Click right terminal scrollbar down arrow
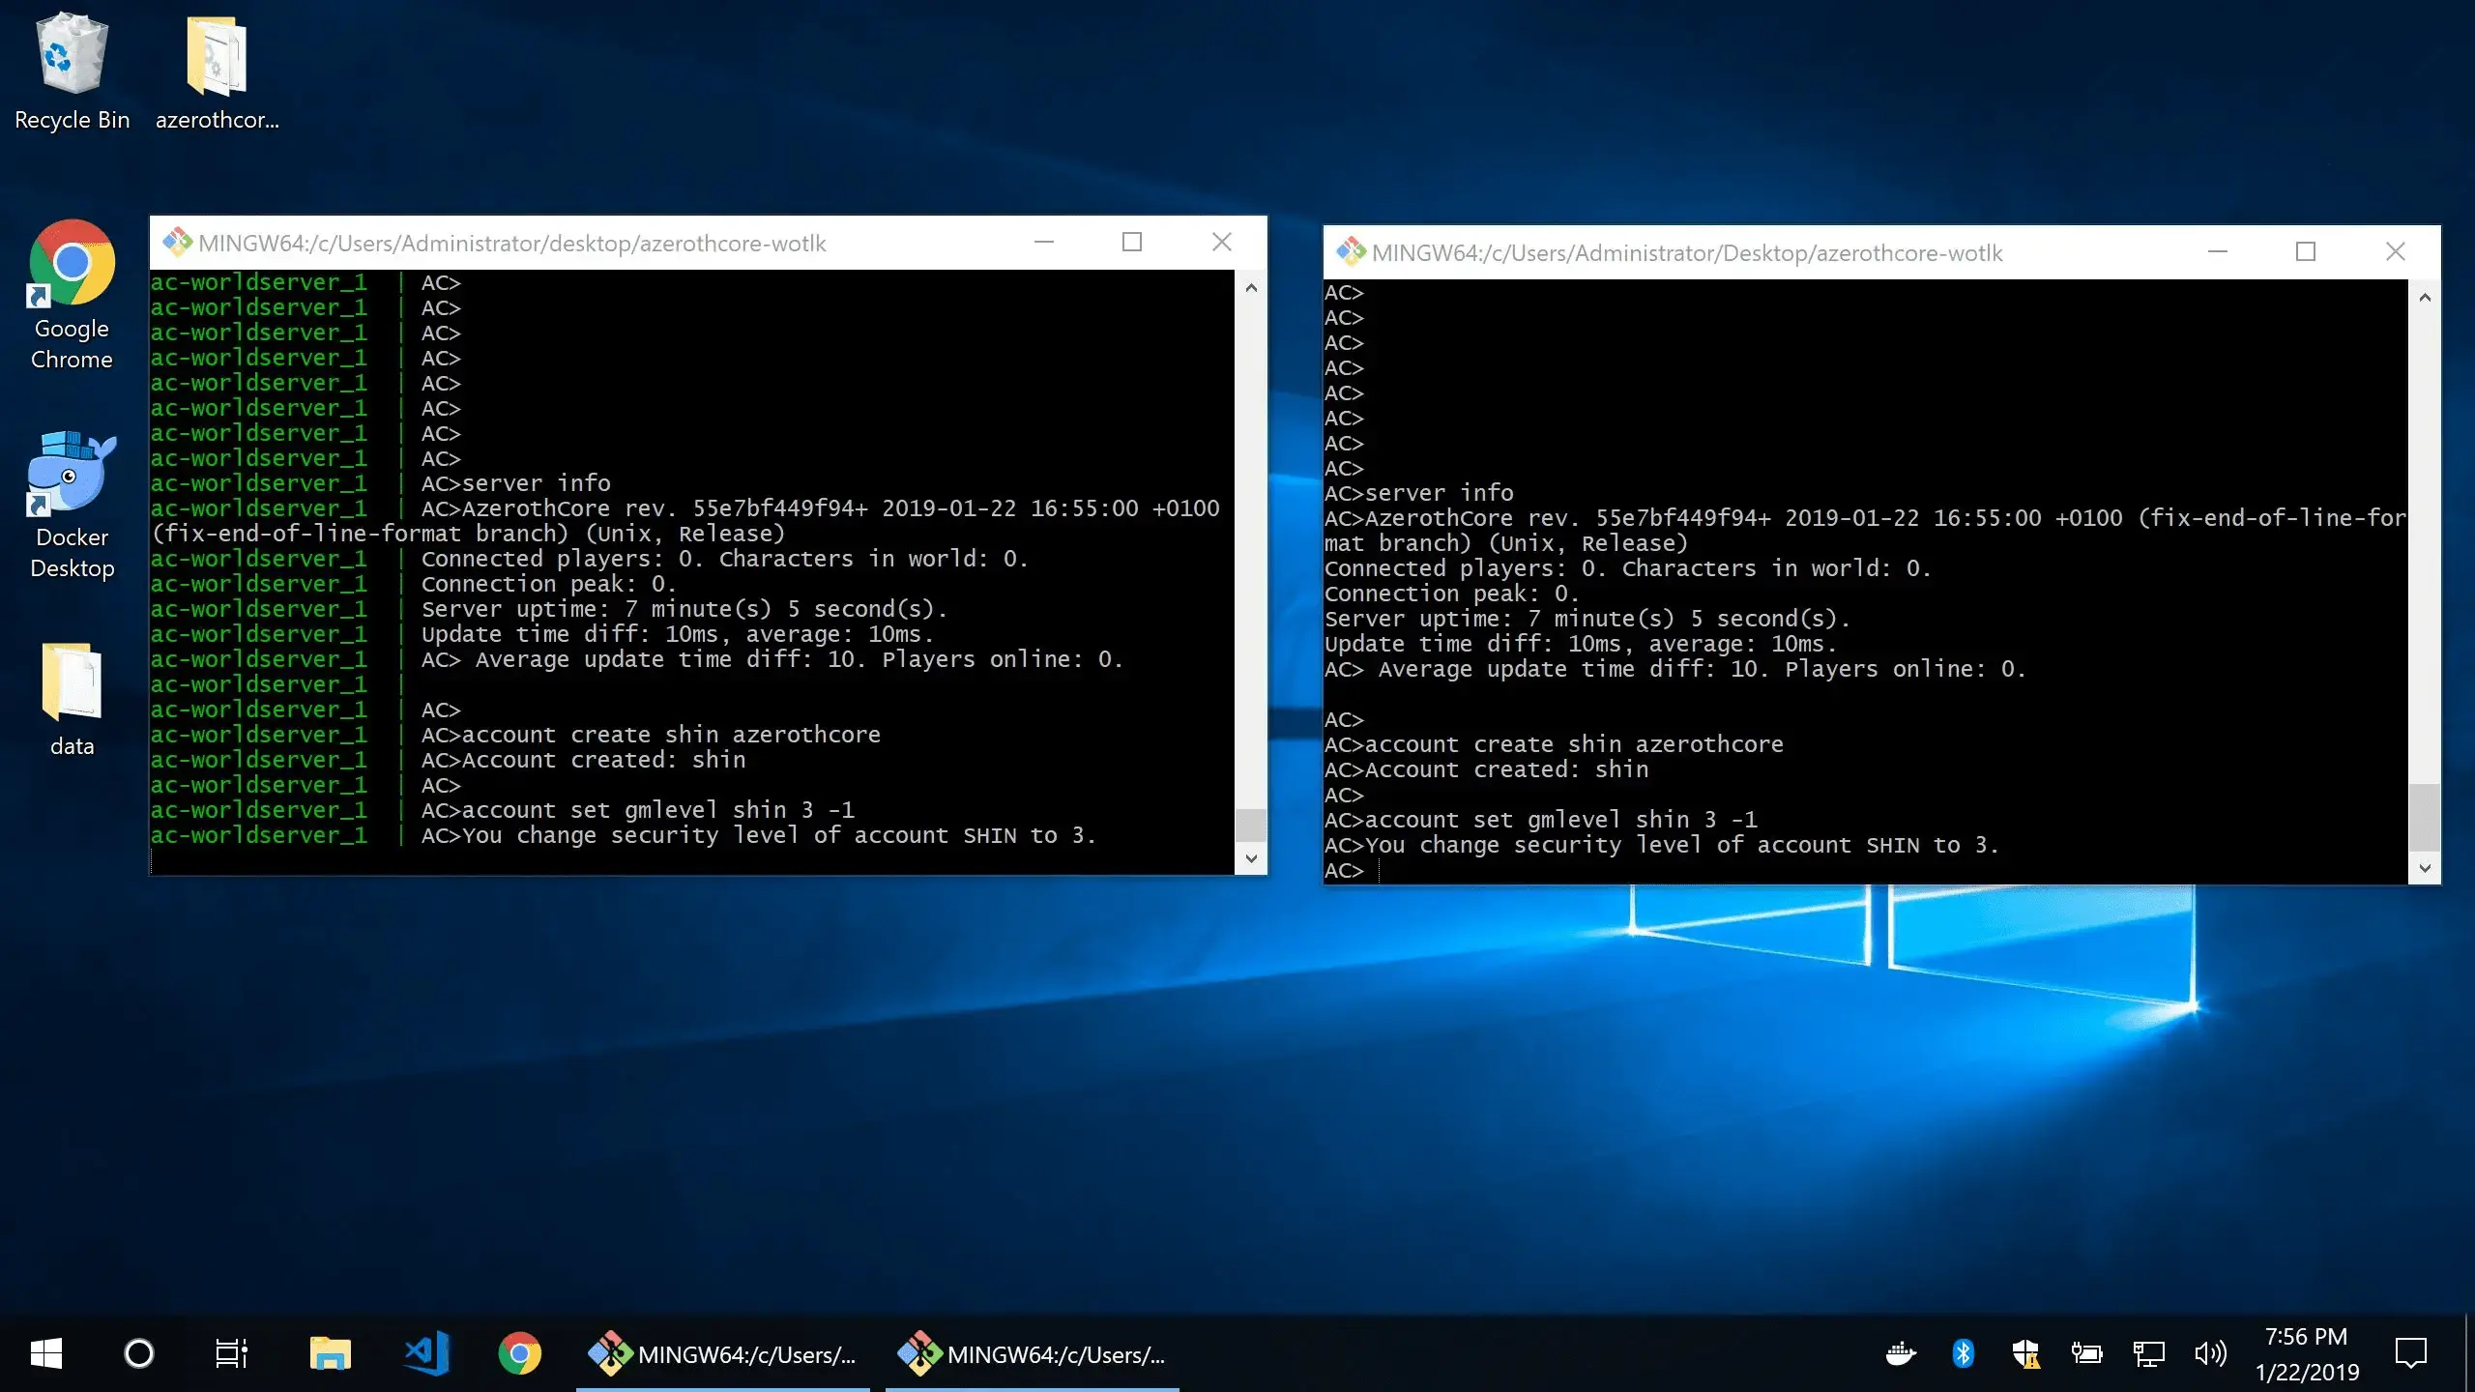 tap(2425, 868)
